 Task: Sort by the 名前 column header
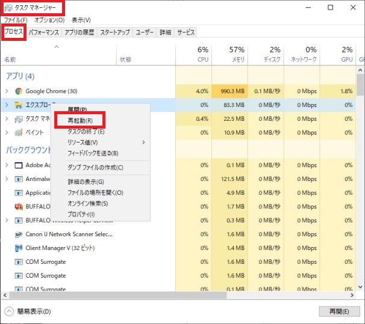click(x=58, y=55)
